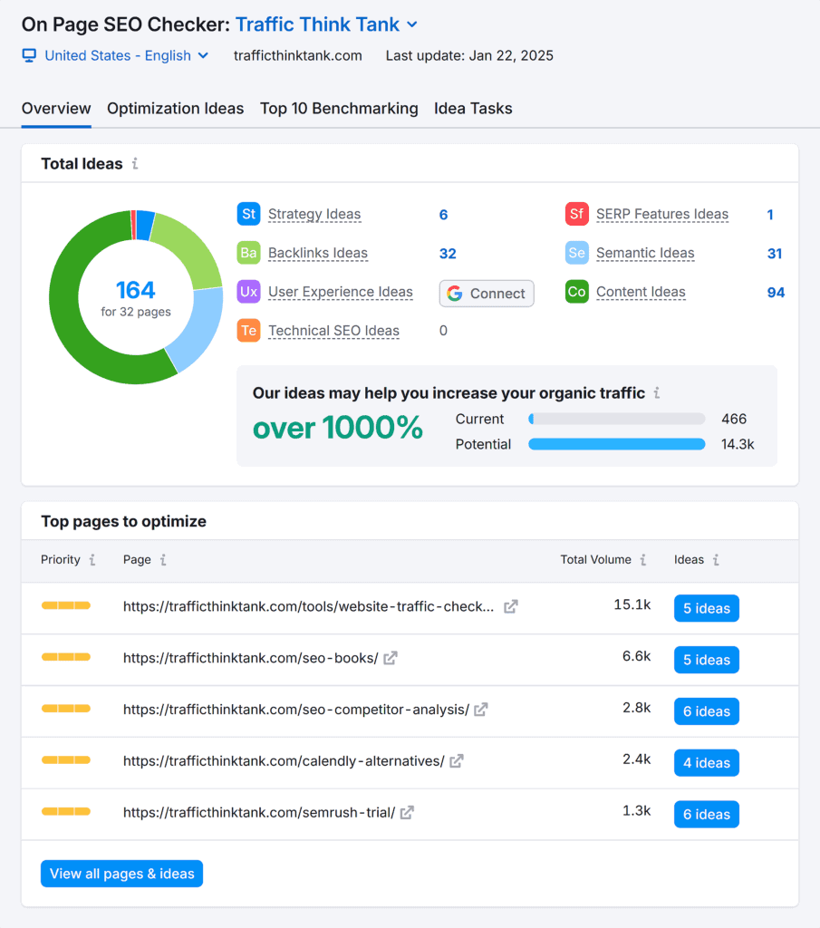Click the Ux User Experience Ideas icon

click(248, 292)
